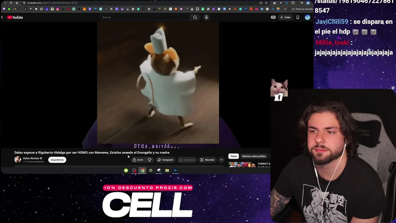Expand the bookmarks overflow chevron

tap(285, 9)
